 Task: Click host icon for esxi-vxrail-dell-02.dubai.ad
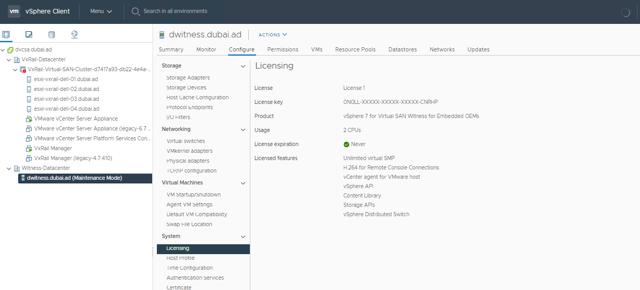pyautogui.click(x=29, y=89)
